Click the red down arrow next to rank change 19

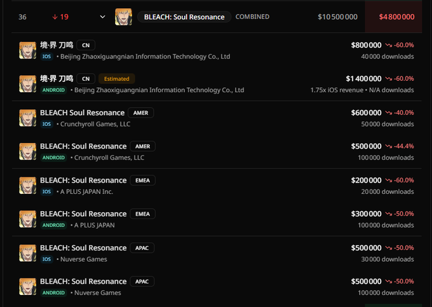click(x=55, y=17)
